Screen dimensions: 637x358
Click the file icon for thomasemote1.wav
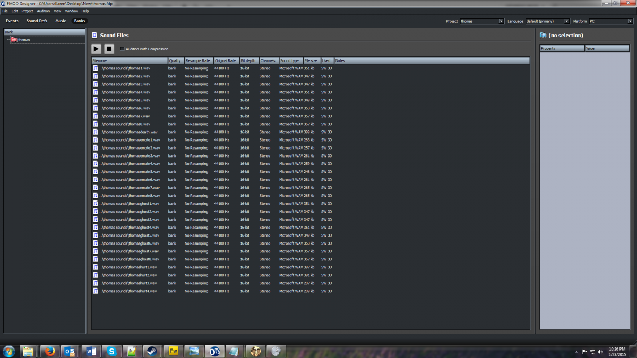[x=96, y=140]
